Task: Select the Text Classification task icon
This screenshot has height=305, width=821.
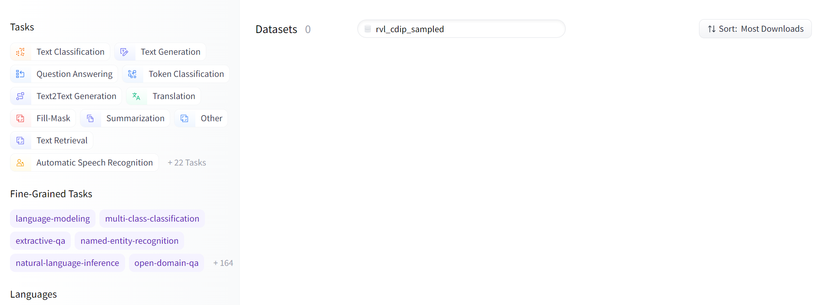Action: [x=20, y=52]
